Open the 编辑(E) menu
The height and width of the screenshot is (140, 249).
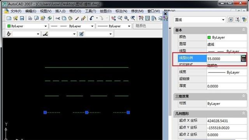click(31, 11)
